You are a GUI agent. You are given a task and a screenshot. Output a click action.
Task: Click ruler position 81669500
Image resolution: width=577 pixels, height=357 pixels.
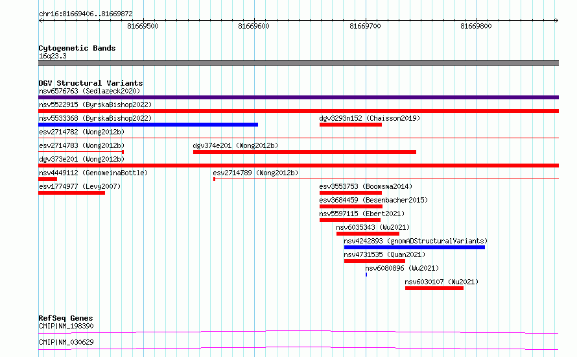[x=143, y=26]
